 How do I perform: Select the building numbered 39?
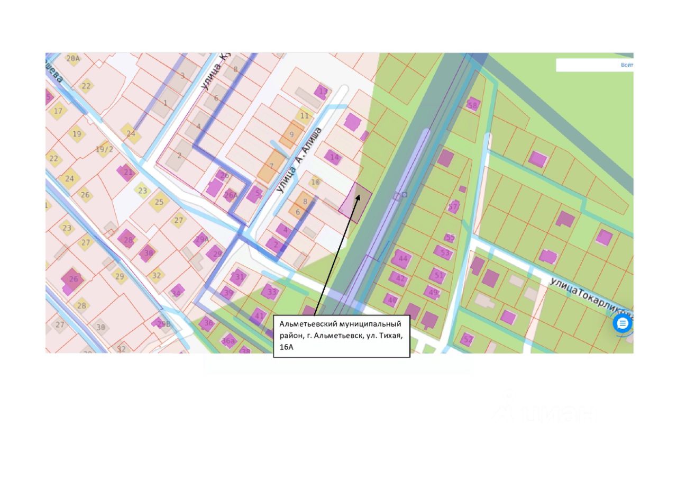(228, 292)
